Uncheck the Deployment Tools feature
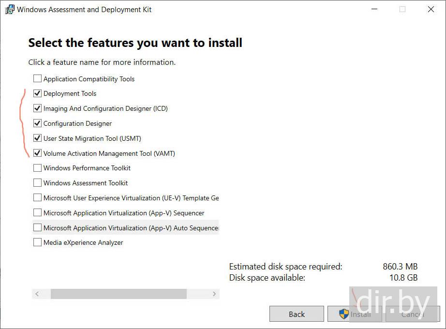Screen dimensions: 446x329 point(37,93)
